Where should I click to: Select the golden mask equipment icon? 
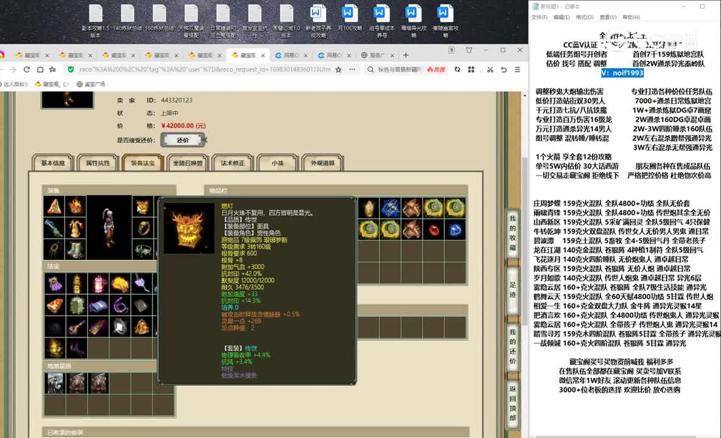[x=142, y=207]
